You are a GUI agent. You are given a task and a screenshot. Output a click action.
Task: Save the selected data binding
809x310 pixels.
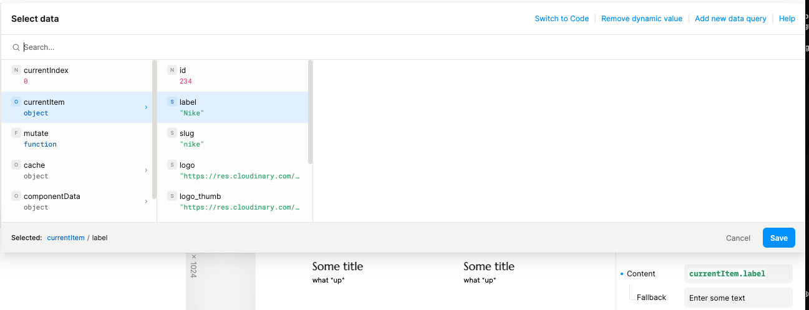tap(778, 238)
